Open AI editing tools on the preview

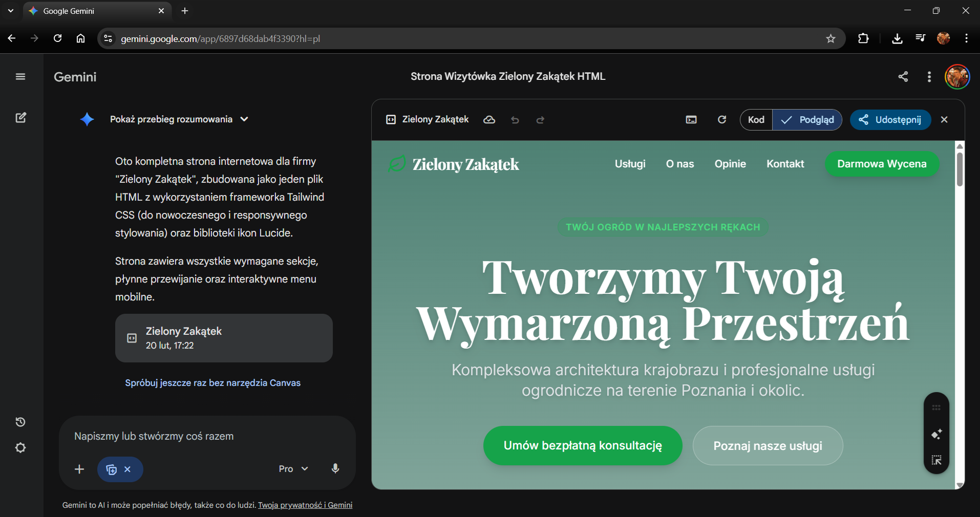(936, 435)
